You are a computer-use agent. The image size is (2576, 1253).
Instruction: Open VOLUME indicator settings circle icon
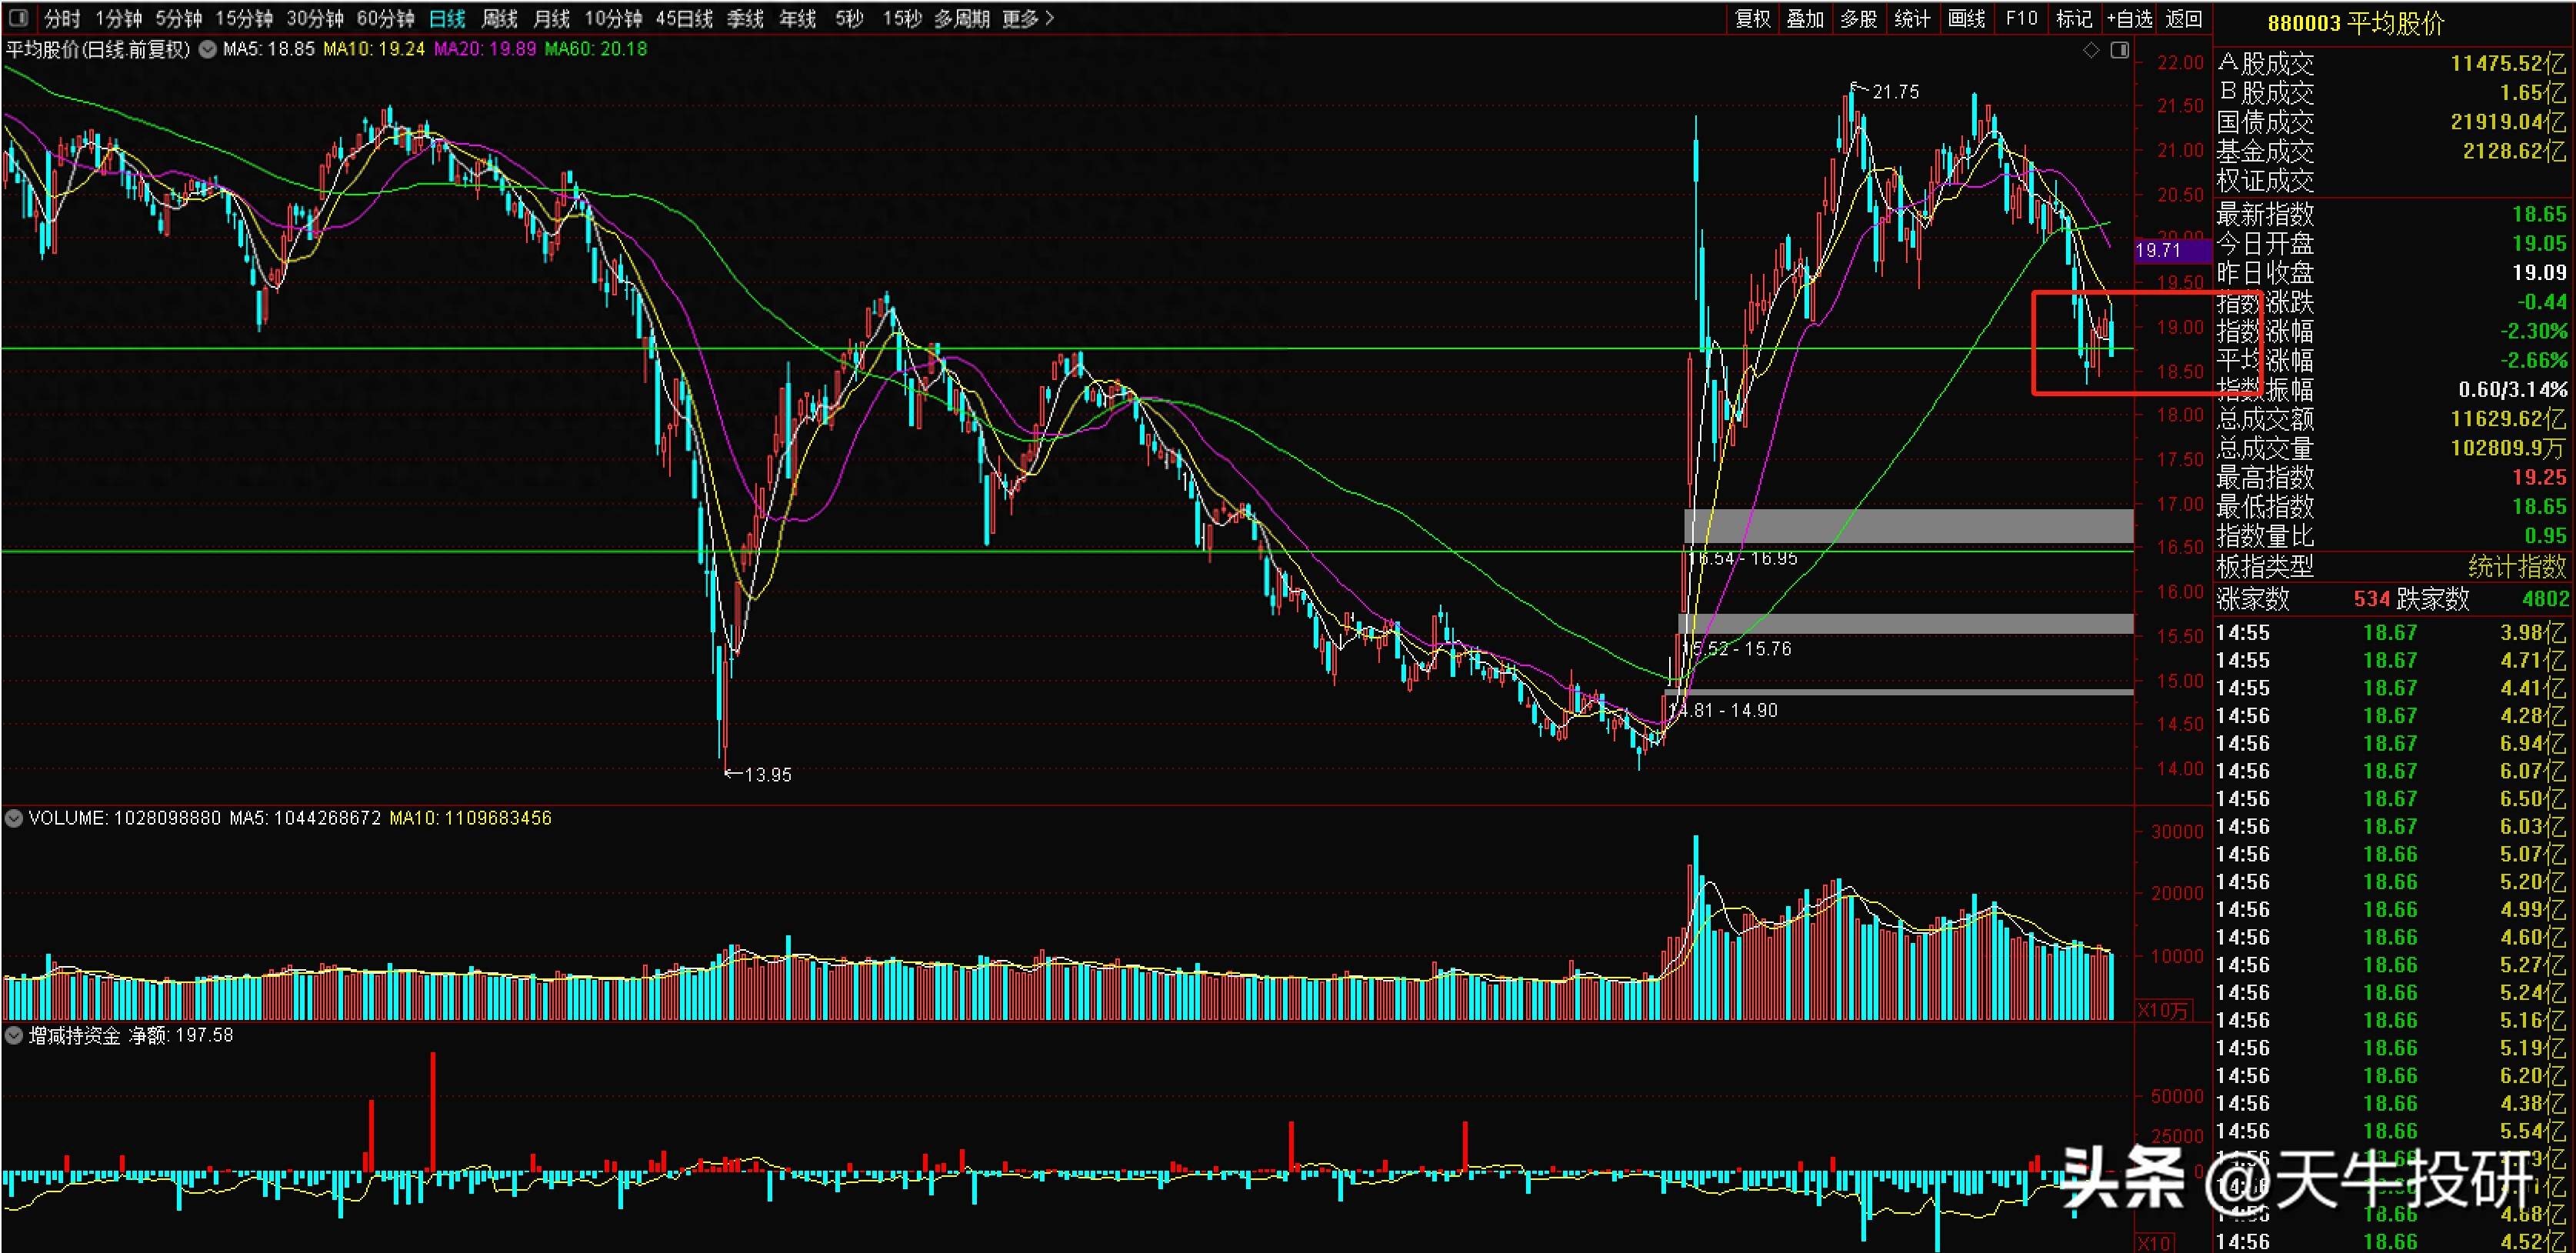pyautogui.click(x=14, y=818)
